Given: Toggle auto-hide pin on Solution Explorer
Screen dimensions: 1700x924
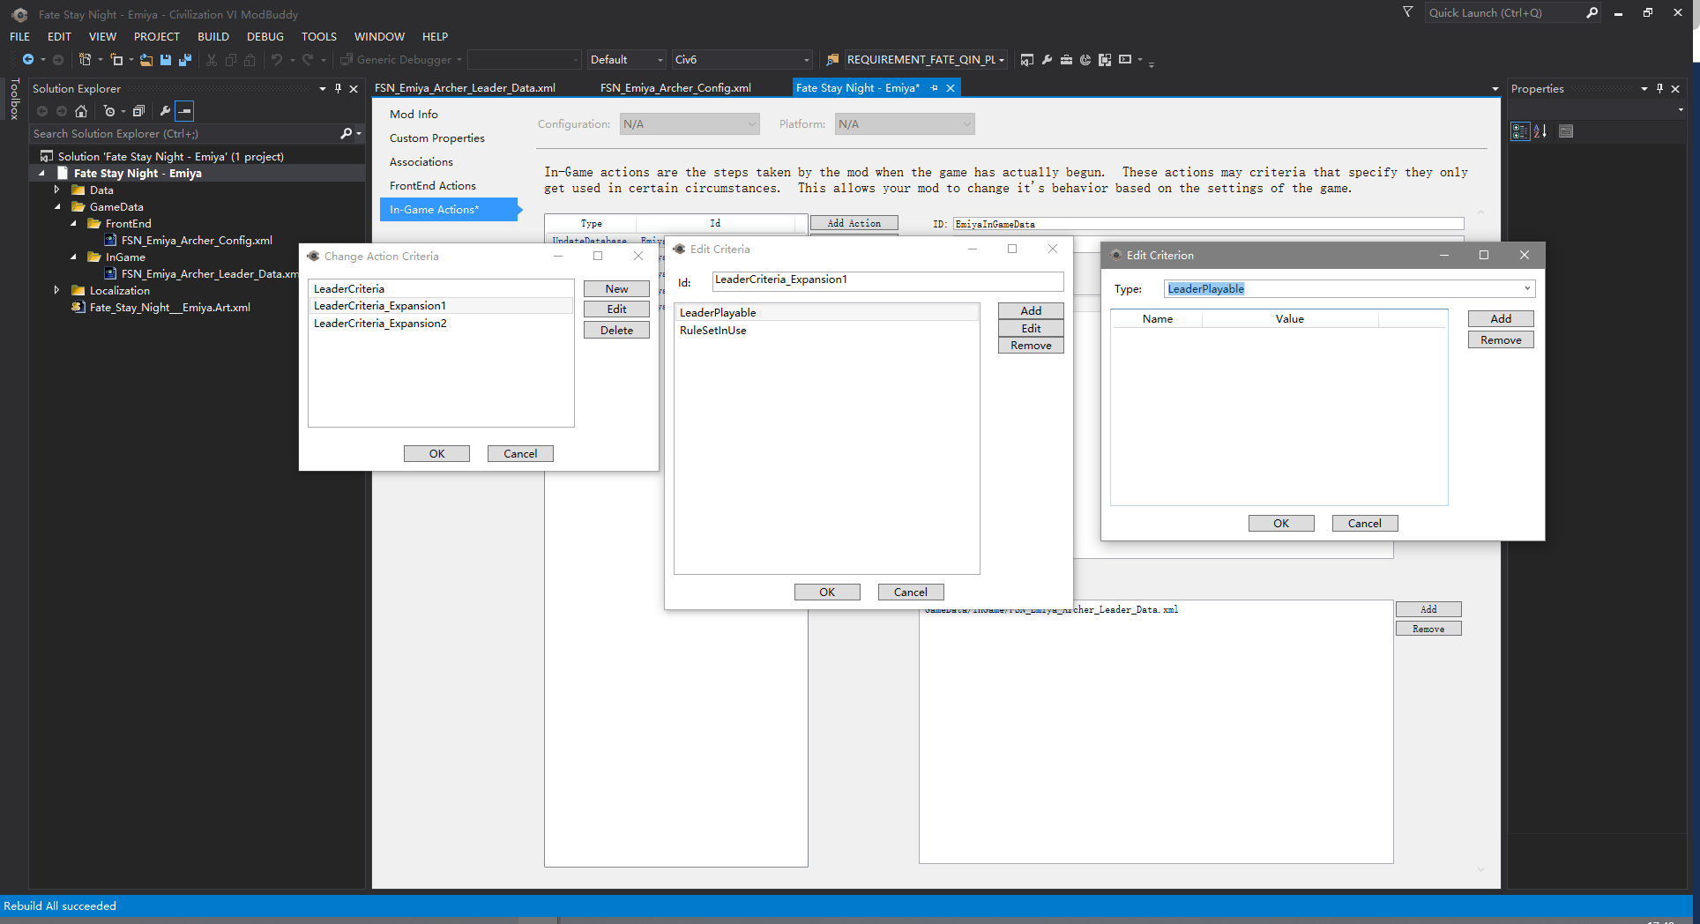Looking at the screenshot, I should point(338,89).
